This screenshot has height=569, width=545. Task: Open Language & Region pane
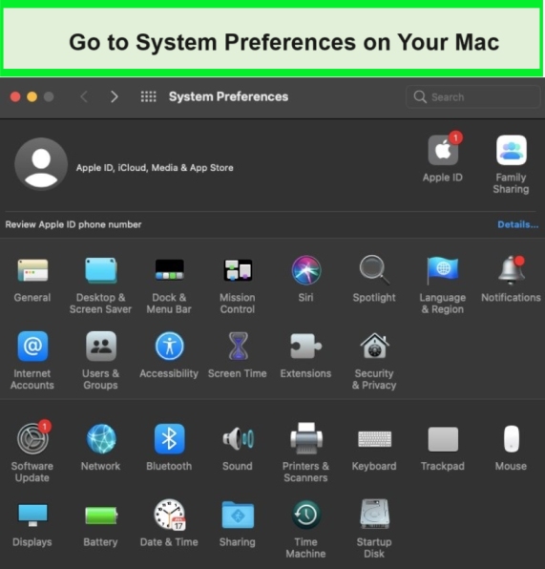point(443,270)
